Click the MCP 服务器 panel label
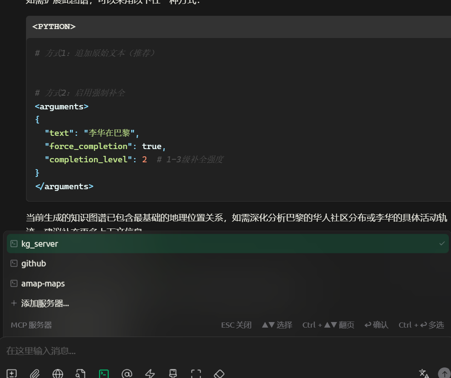Screen dimensions: 451x378 (x=30, y=325)
